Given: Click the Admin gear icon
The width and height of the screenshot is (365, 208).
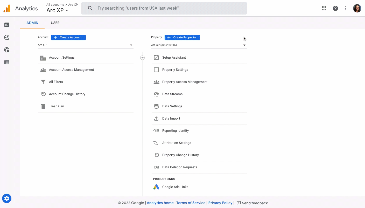Looking at the screenshot, I should coord(7,199).
